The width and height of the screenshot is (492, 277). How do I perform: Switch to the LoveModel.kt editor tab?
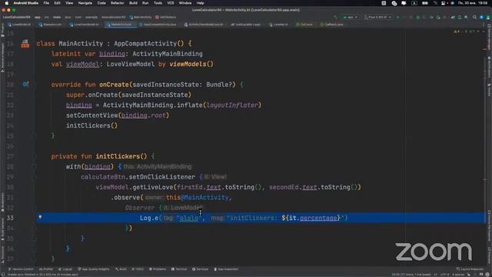(x=19, y=24)
